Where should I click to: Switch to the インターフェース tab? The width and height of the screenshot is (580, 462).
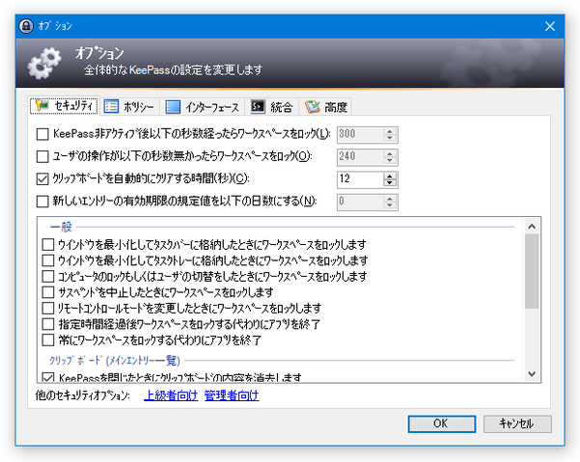[x=202, y=107]
